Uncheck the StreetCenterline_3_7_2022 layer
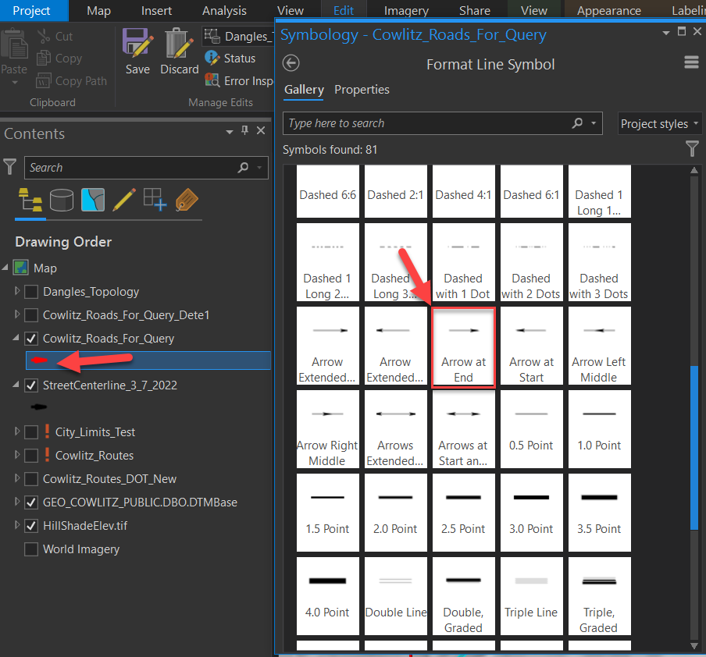 [30, 385]
